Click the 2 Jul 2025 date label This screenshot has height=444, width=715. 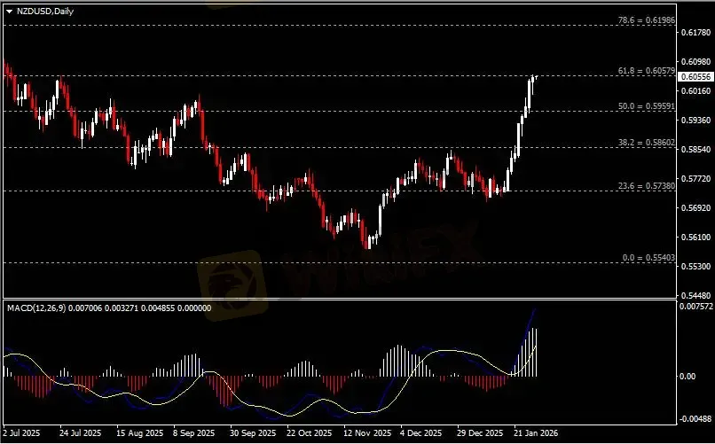(x=21, y=432)
